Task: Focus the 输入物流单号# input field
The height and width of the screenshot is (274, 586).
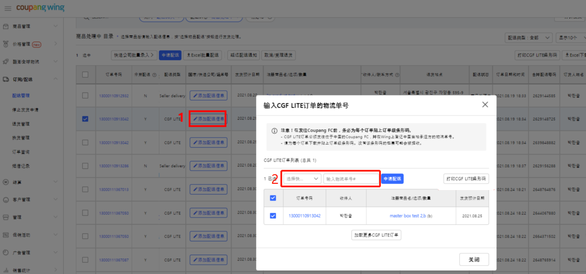Action: coord(351,179)
